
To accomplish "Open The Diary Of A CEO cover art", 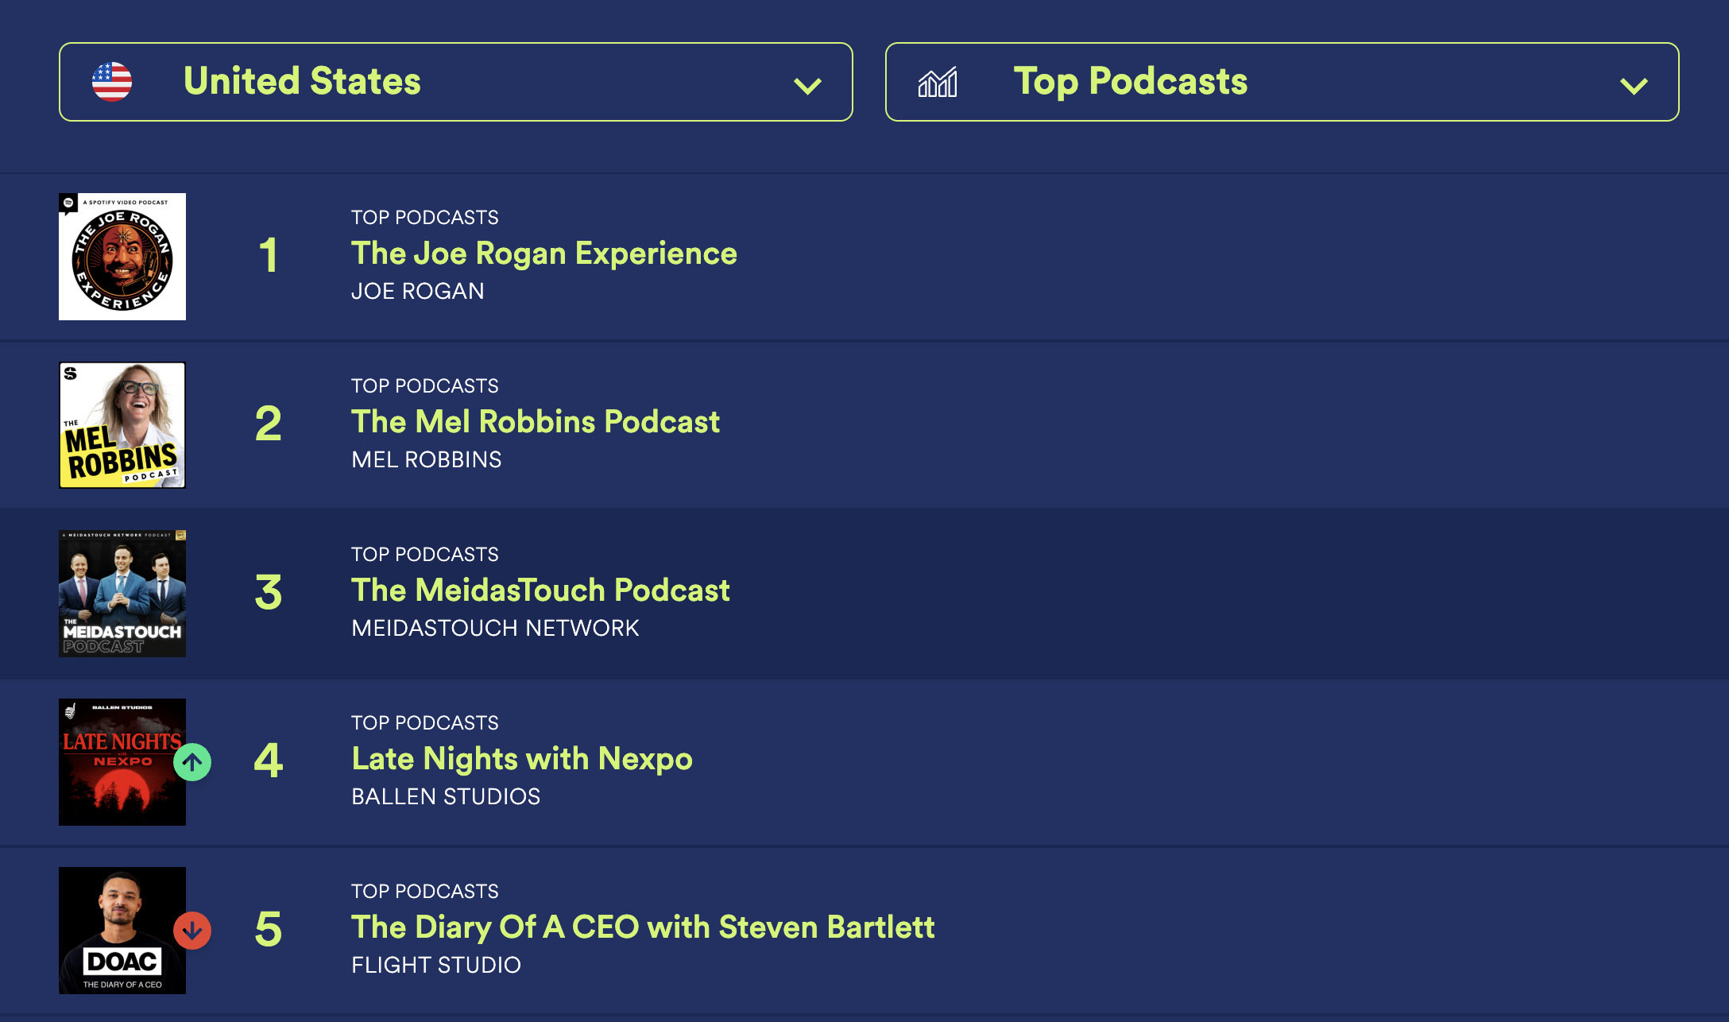I will [122, 931].
